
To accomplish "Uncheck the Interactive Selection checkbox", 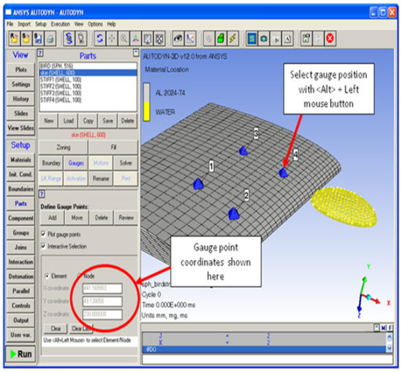I will click(x=43, y=246).
